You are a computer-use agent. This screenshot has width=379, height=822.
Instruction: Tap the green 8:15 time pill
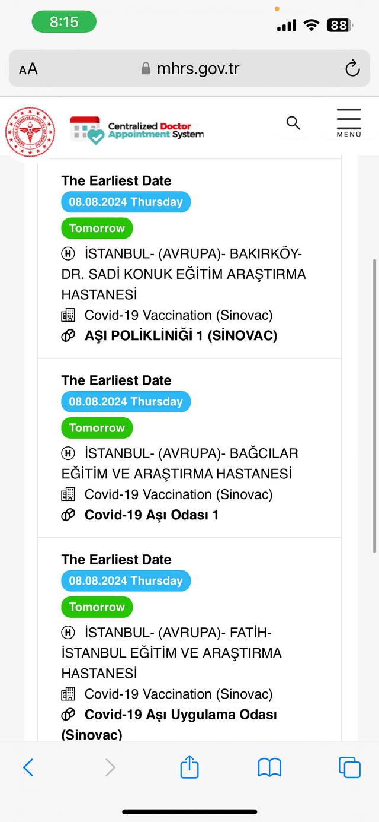pyautogui.click(x=64, y=23)
